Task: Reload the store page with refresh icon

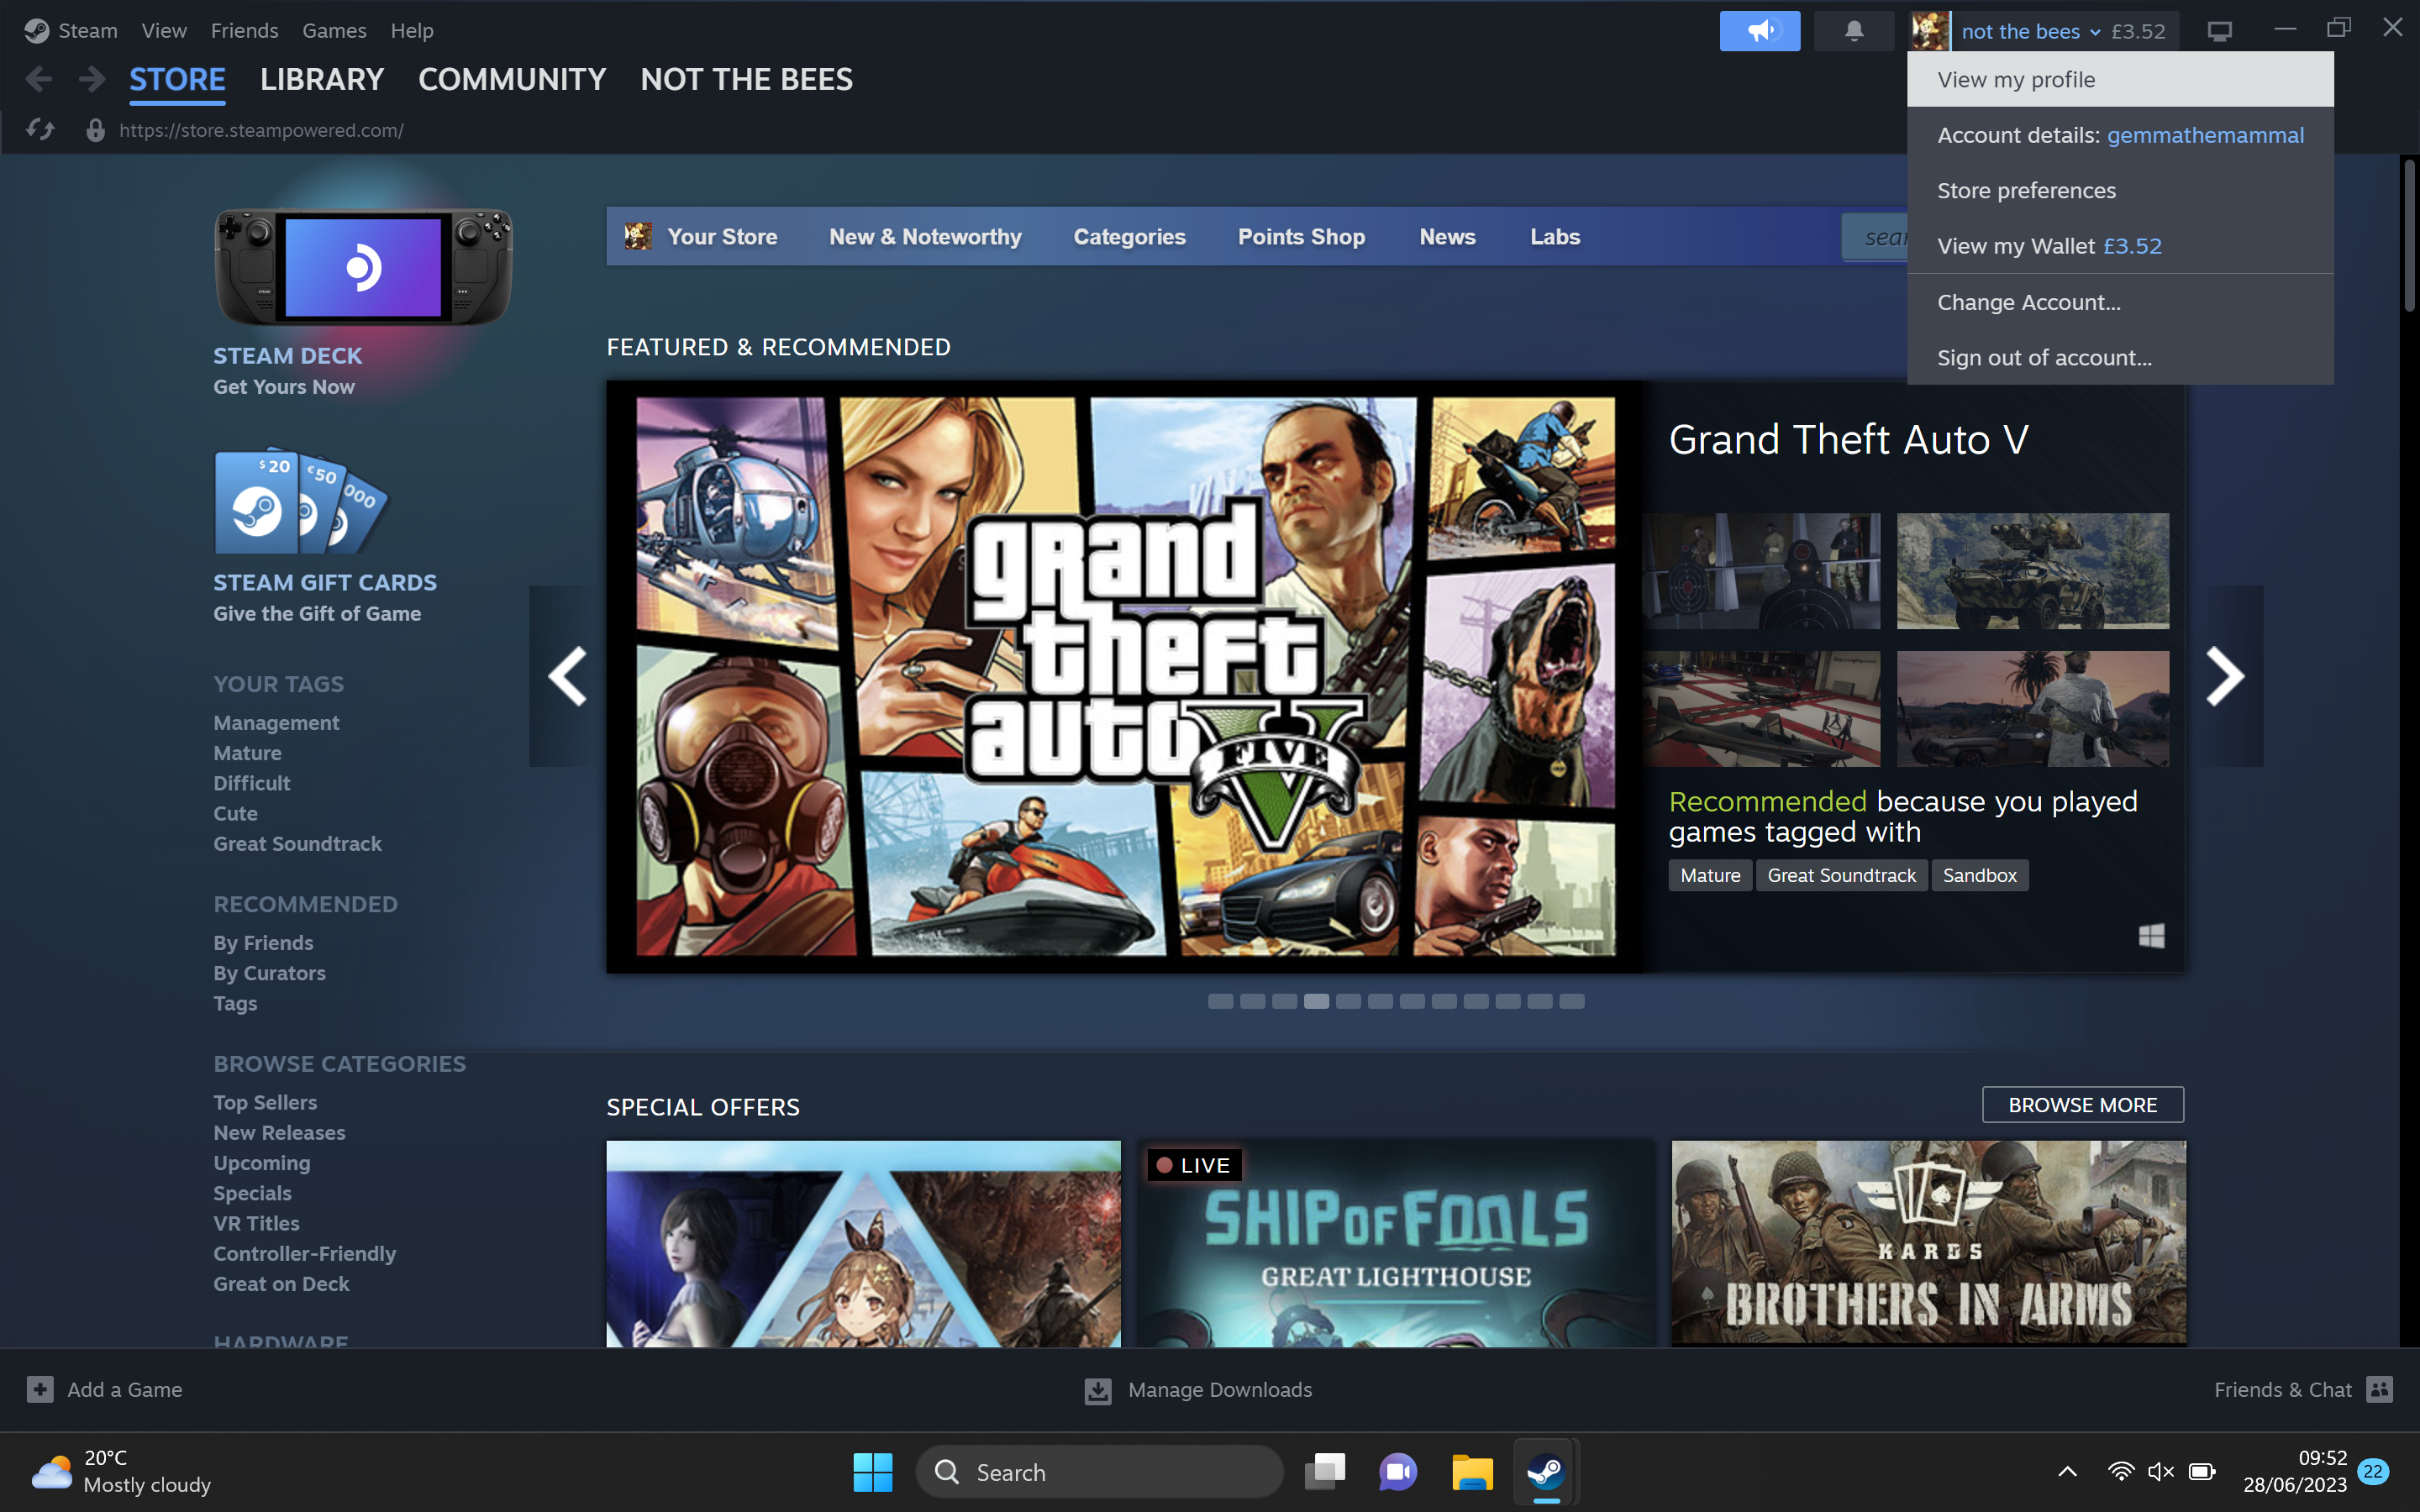Action: click(x=40, y=130)
